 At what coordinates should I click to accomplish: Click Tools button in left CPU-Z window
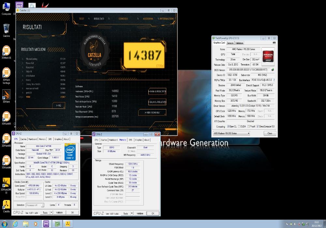(x=45, y=212)
